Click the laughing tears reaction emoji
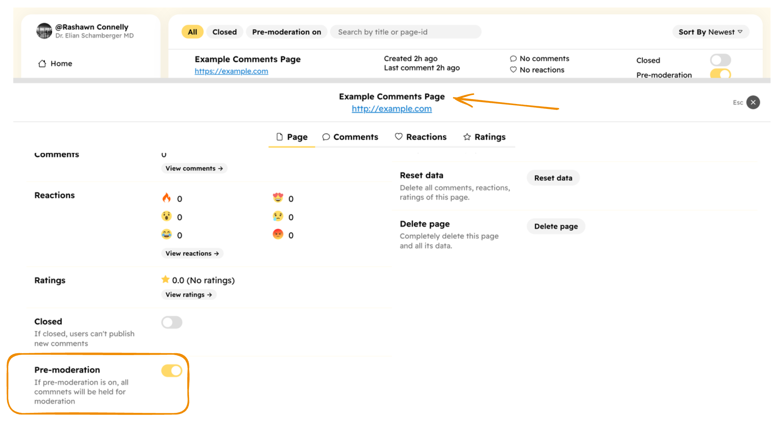Viewport: 778px width, 423px height. pyautogui.click(x=166, y=235)
